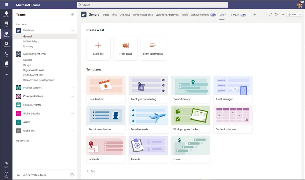Add a new tab to General channel
The image size is (305, 180).
click(255, 14)
